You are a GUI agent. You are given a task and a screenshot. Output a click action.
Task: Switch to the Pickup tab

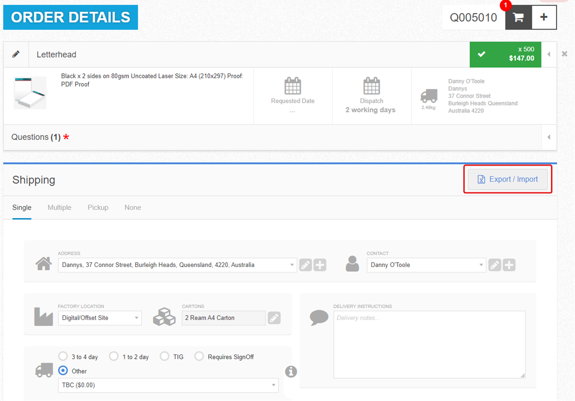pyautogui.click(x=98, y=208)
